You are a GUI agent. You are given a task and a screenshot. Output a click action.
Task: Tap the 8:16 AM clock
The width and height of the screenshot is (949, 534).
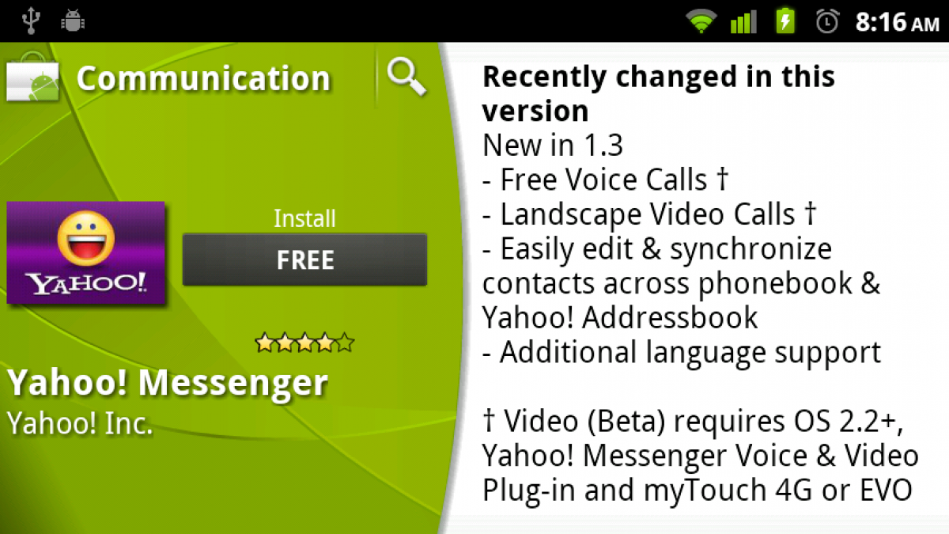coord(897,21)
